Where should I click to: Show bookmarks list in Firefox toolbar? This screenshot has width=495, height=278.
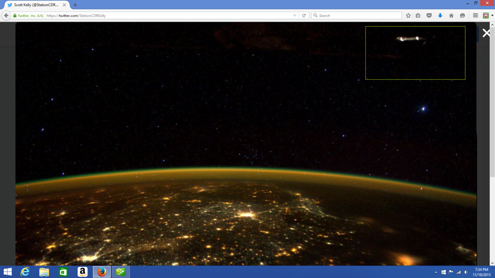[418, 15]
